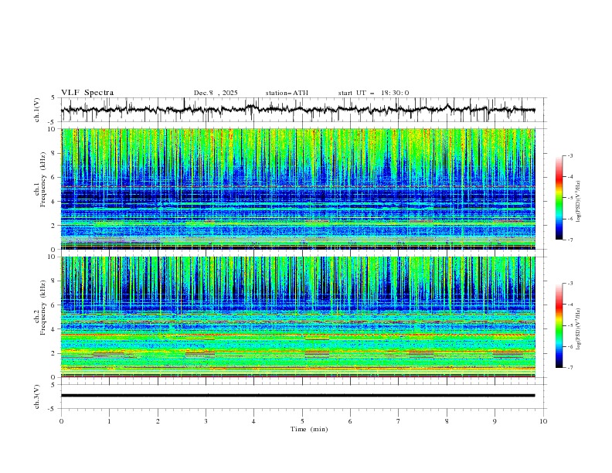Click the time axis tick label '5'
Viewport: 612px width, 473px height.
pos(302,421)
